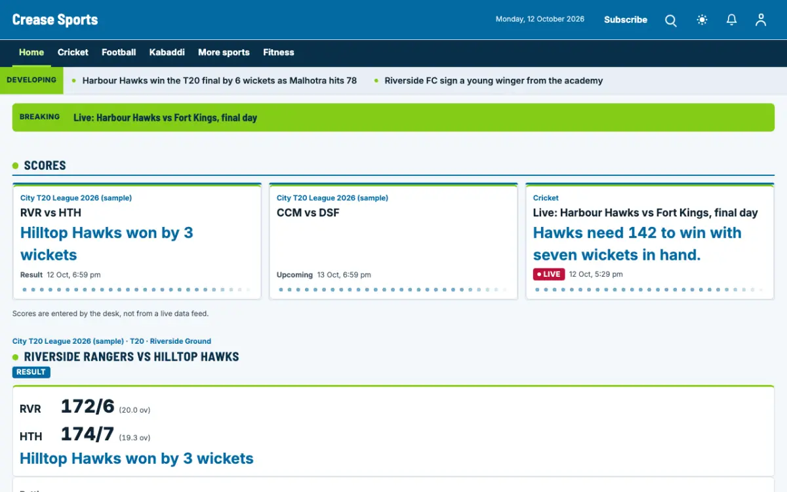Click the '(20.0 ov)' overs text
787x492 pixels.
click(134, 410)
